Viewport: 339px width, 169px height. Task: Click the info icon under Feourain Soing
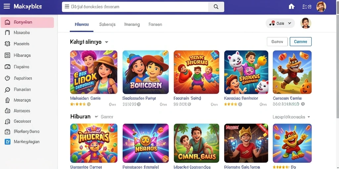coord(189,104)
